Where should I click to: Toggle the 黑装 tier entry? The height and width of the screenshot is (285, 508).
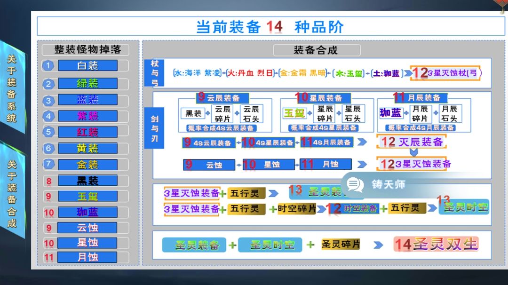87,180
